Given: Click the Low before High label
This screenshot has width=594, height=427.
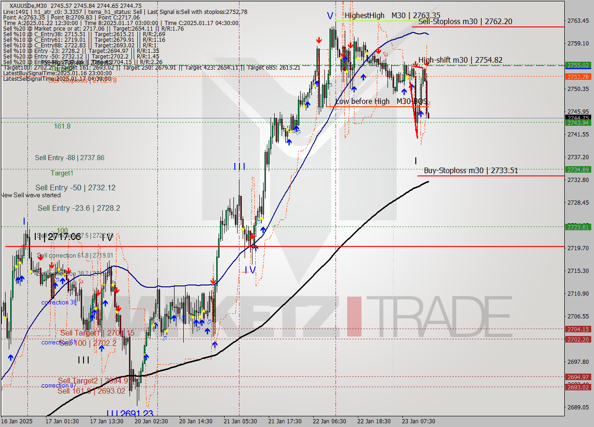Looking at the screenshot, I should [362, 101].
